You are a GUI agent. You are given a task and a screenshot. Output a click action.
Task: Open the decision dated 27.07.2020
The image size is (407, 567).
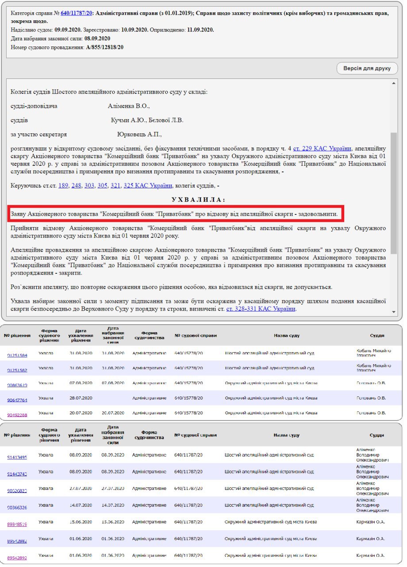click(x=17, y=490)
